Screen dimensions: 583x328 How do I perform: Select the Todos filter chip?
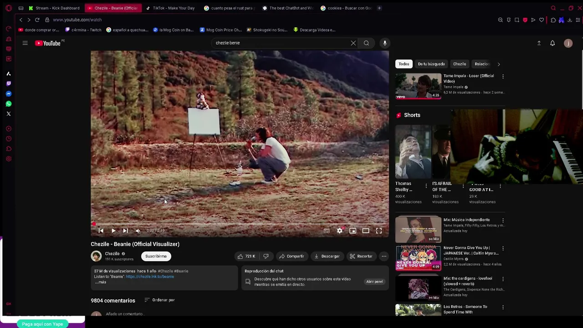click(404, 64)
